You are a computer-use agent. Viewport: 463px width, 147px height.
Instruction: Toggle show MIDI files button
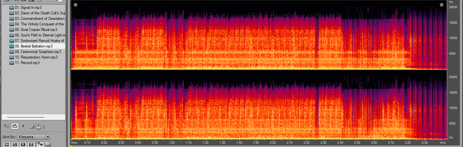click(x=31, y=144)
